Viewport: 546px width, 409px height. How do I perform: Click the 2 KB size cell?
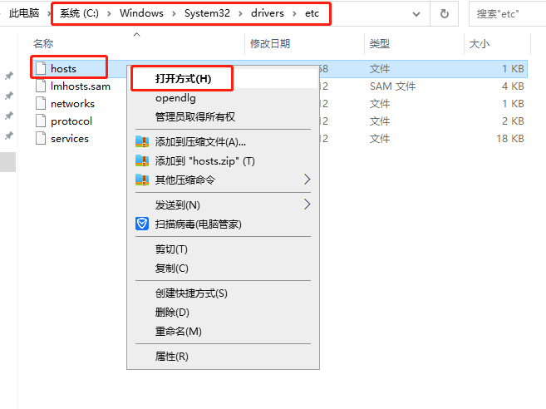(513, 121)
